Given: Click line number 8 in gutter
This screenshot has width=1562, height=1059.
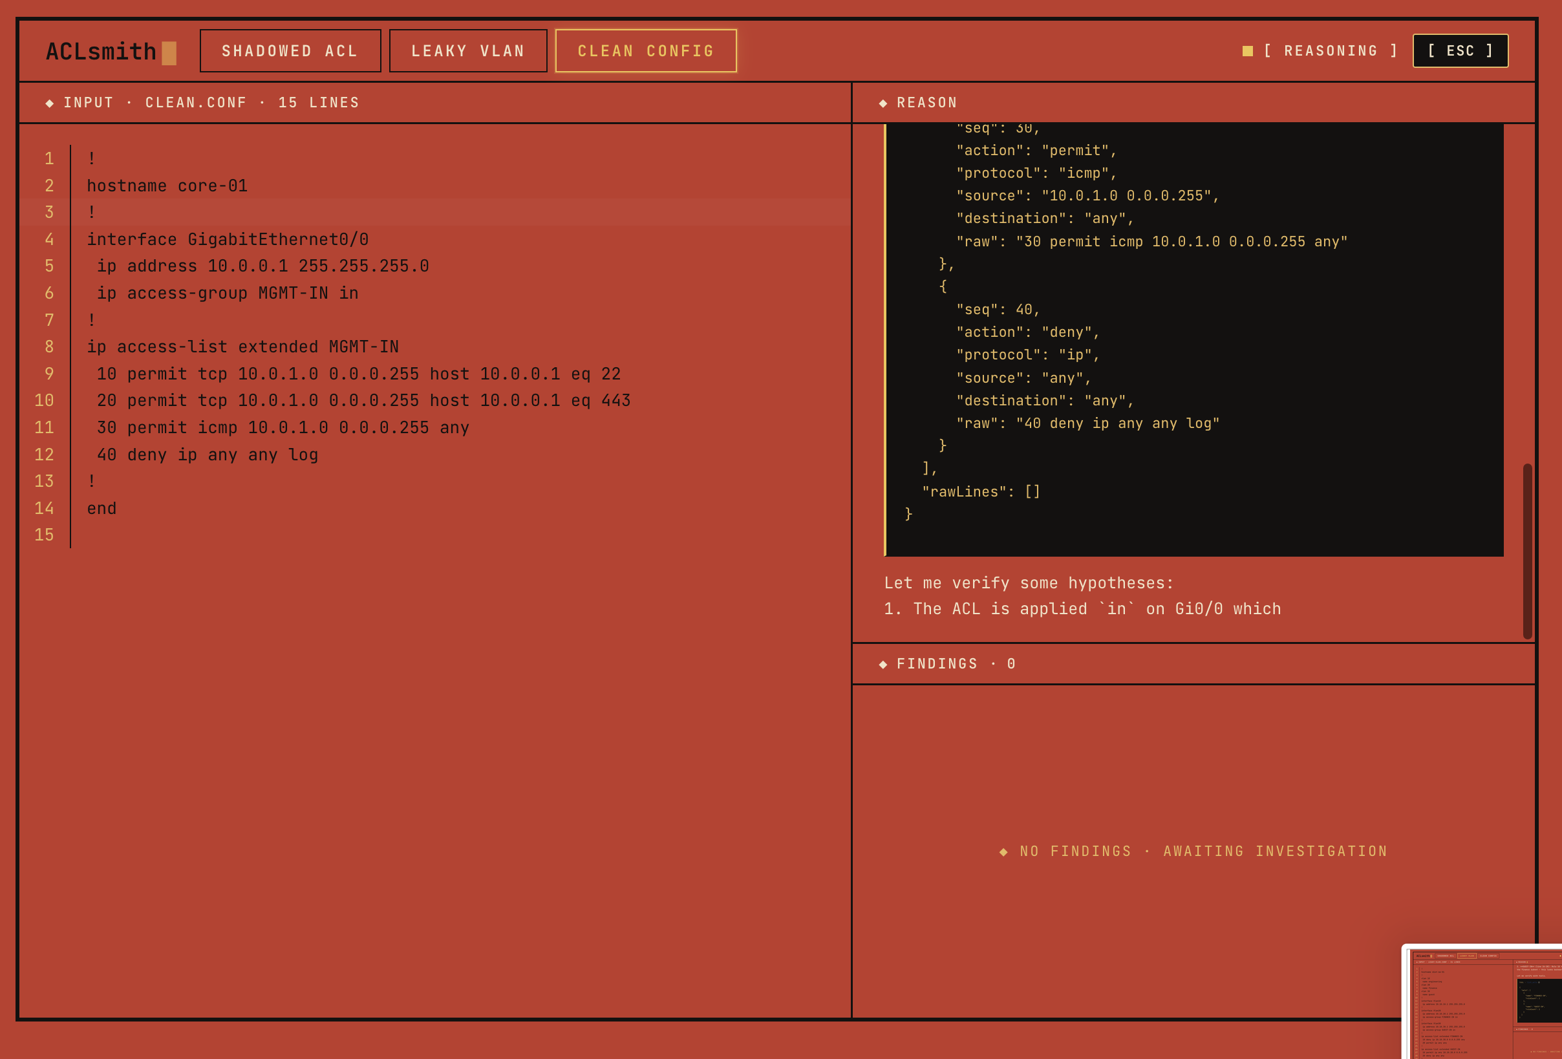Looking at the screenshot, I should click(49, 347).
